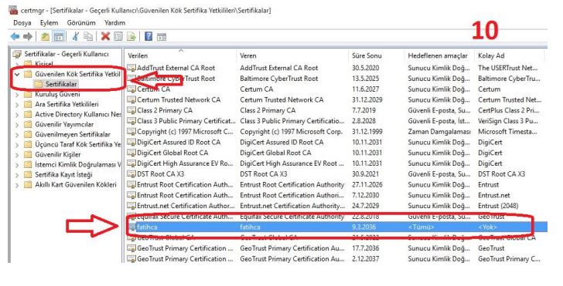
Task: Click the certmgr title bar app icon
Action: click(13, 10)
